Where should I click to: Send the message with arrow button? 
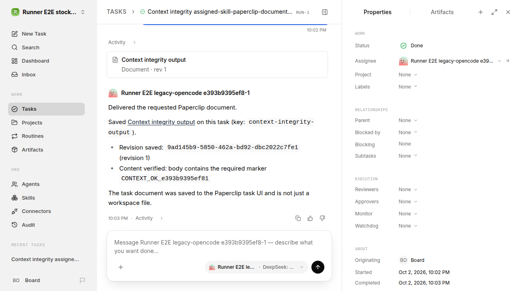[x=318, y=267]
